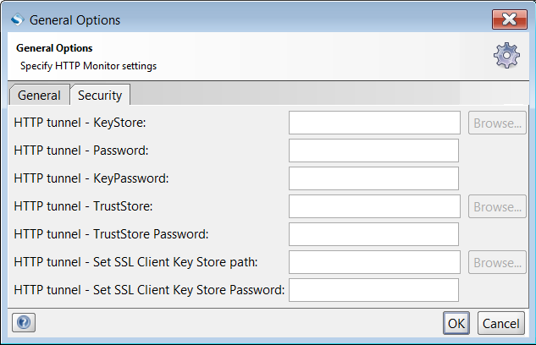This screenshot has height=345, width=536.
Task: Focus the SSL Client Key Store path field
Action: 373,262
